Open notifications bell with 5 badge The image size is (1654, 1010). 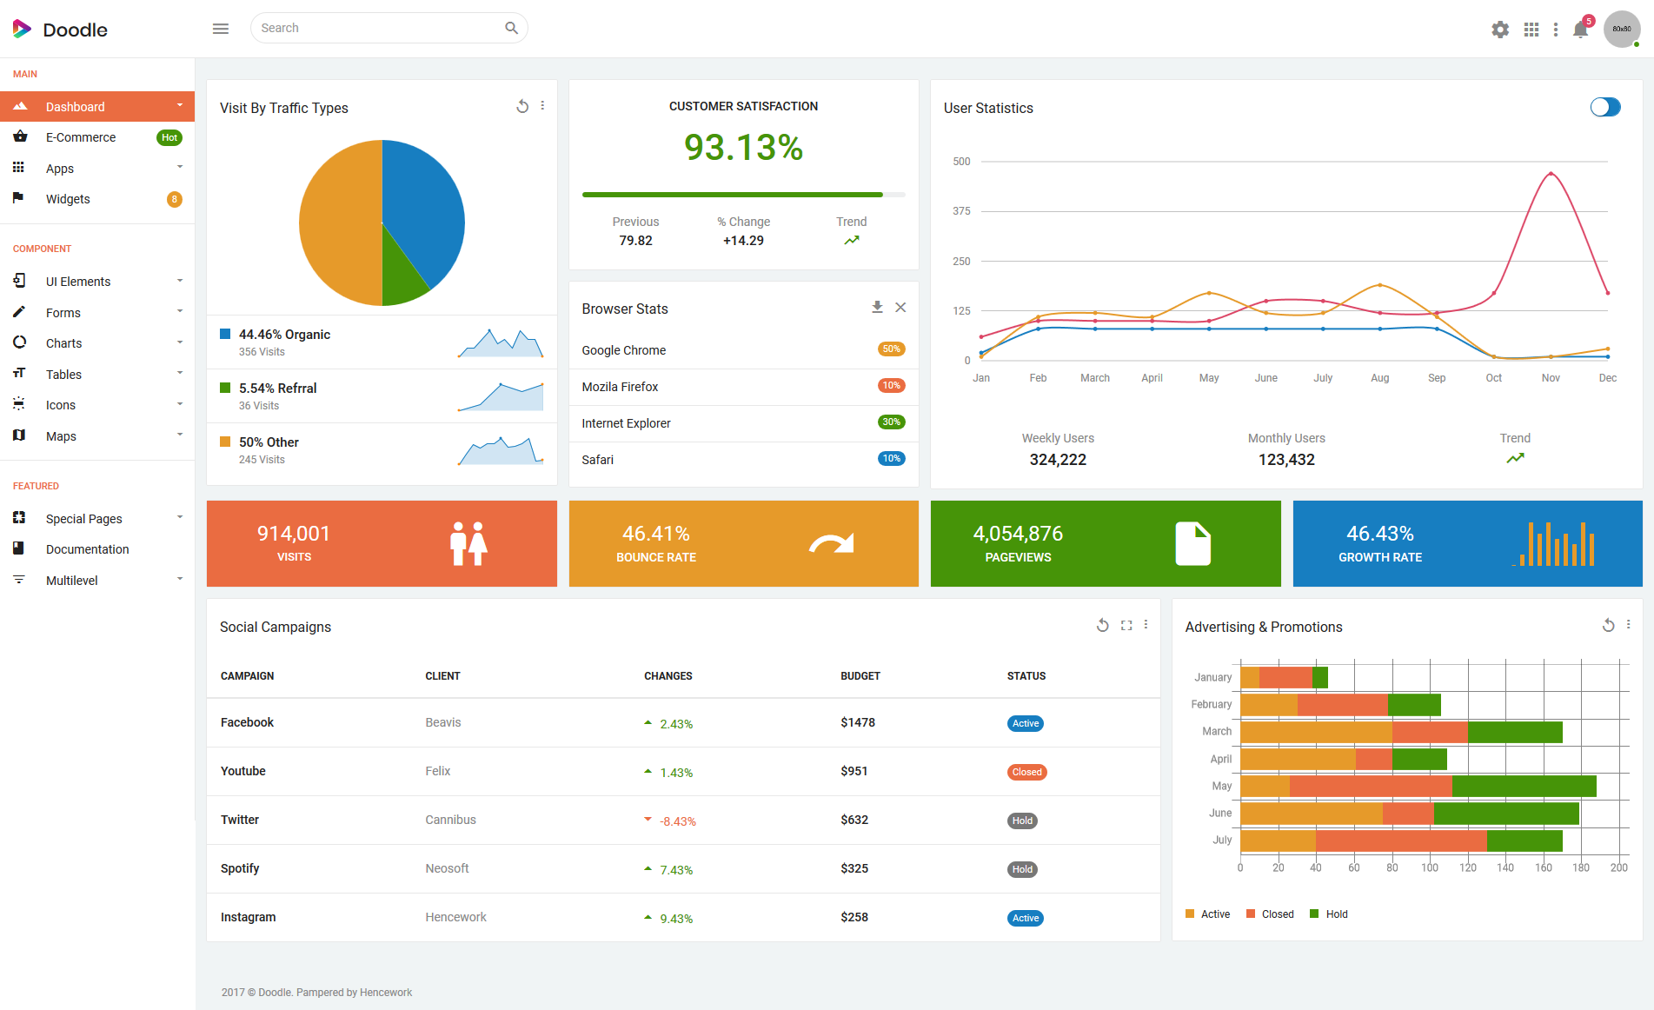(x=1581, y=30)
